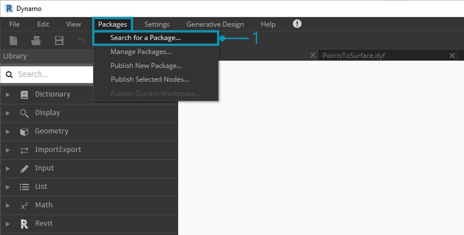Viewport: 464px width, 235px height.
Task: Expand the List category arrow
Action: (x=8, y=187)
